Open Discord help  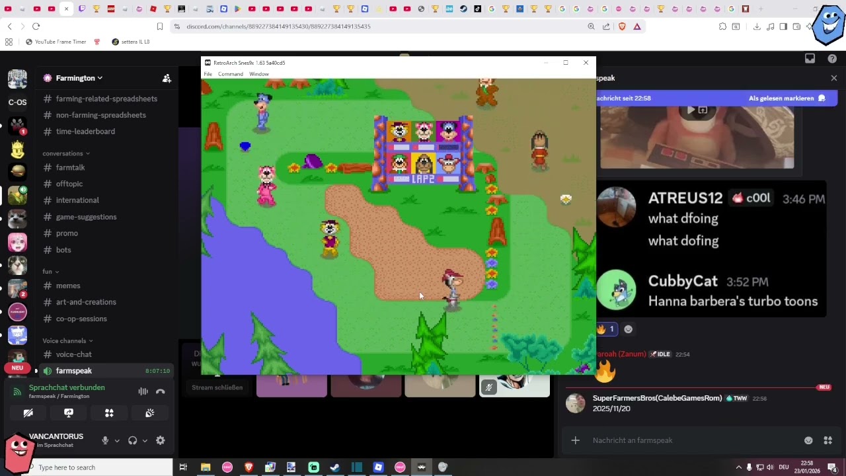(832, 59)
